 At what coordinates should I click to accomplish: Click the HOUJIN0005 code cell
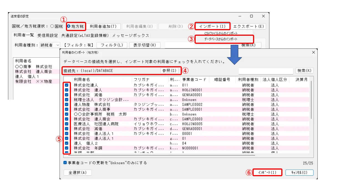192,124
